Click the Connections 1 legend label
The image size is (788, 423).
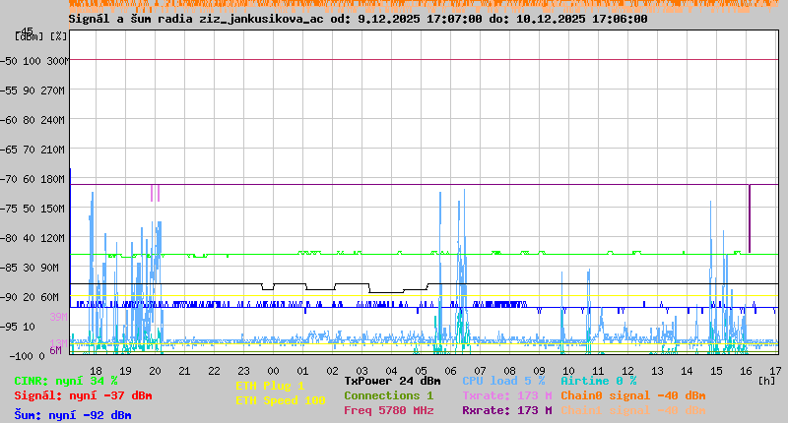388,395
